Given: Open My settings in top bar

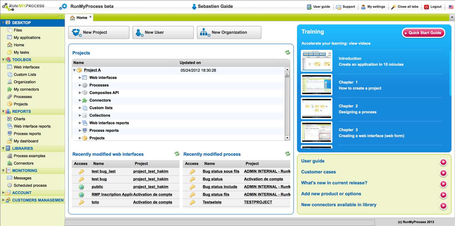Looking at the screenshot, I should tap(373, 7).
